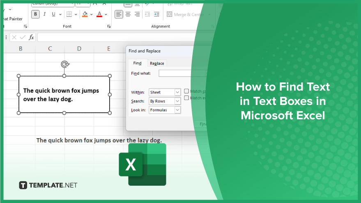361x203 pixels.
Task: Select column B header
Action: coord(21,49)
